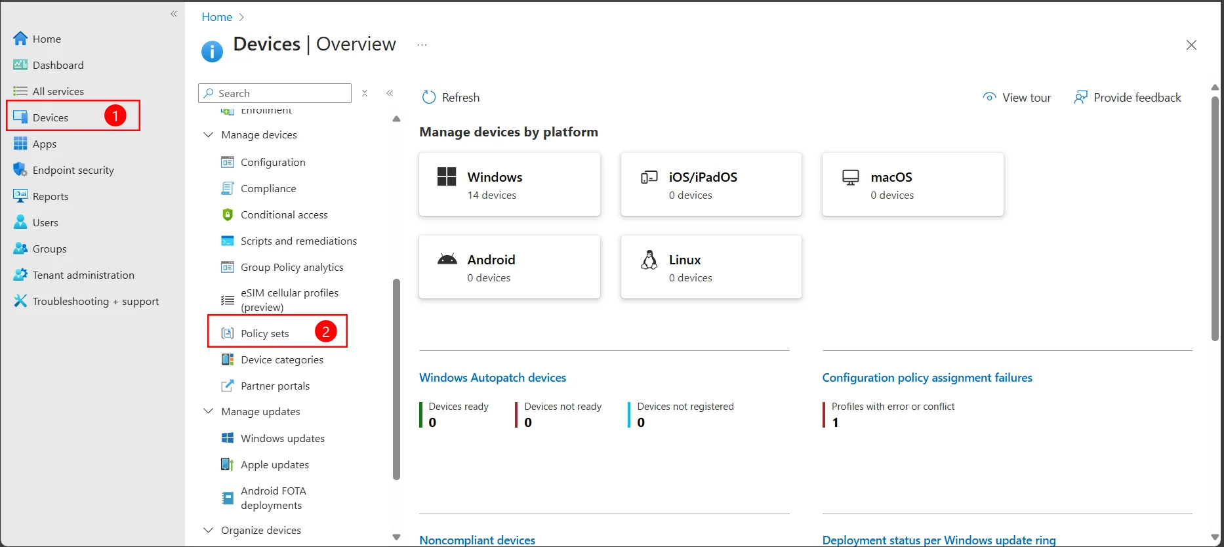Screen dimensions: 1224x547
Task: Open the Apps grid icon
Action: tap(20, 144)
